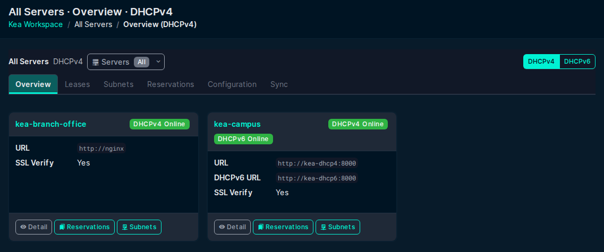Image resolution: width=604 pixels, height=252 pixels.
Task: Click DHCPv6 Online badge on kea-campus
Action: (x=243, y=139)
